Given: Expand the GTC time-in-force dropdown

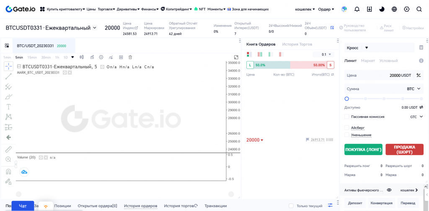Looking at the screenshot, I should point(416,117).
